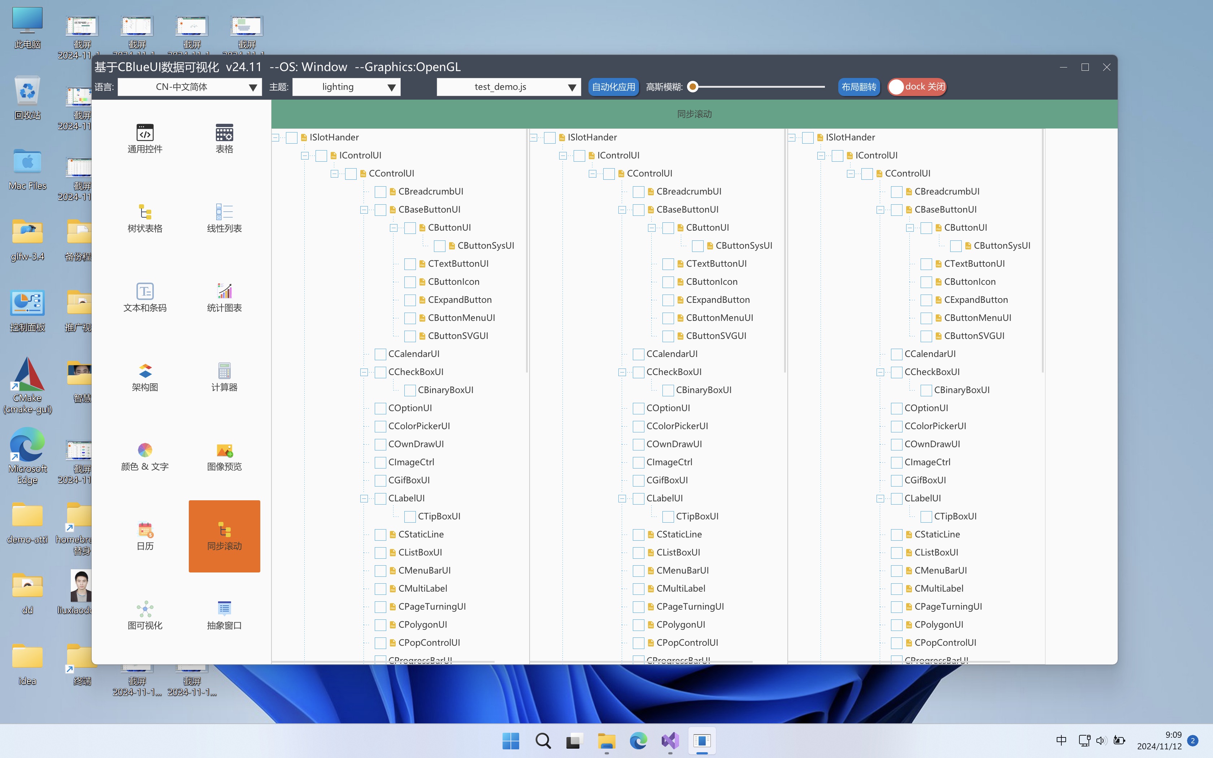Click the 自动化应用 button

pos(613,87)
